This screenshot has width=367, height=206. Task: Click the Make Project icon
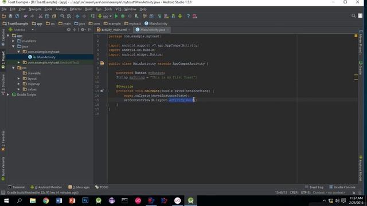click(x=93, y=16)
